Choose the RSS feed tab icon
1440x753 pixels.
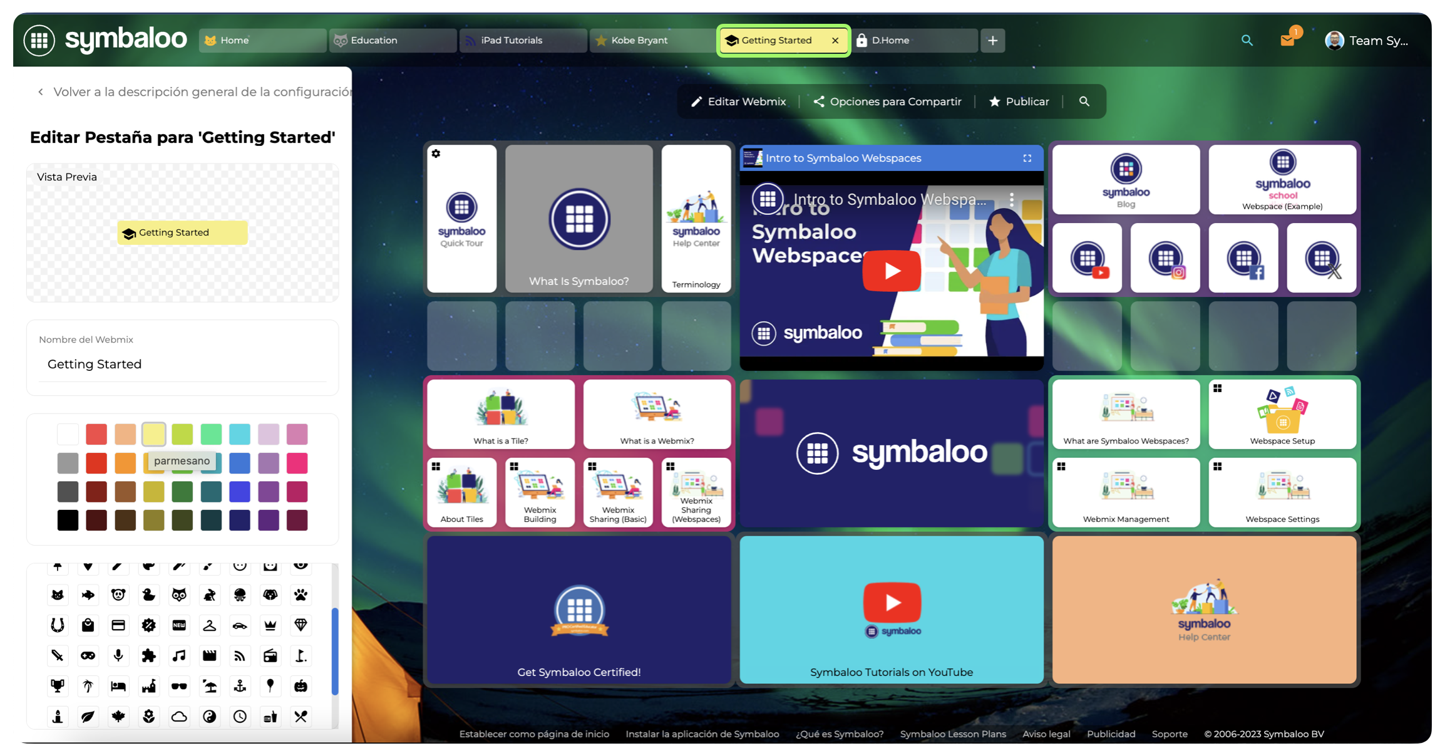pyautogui.click(x=240, y=655)
